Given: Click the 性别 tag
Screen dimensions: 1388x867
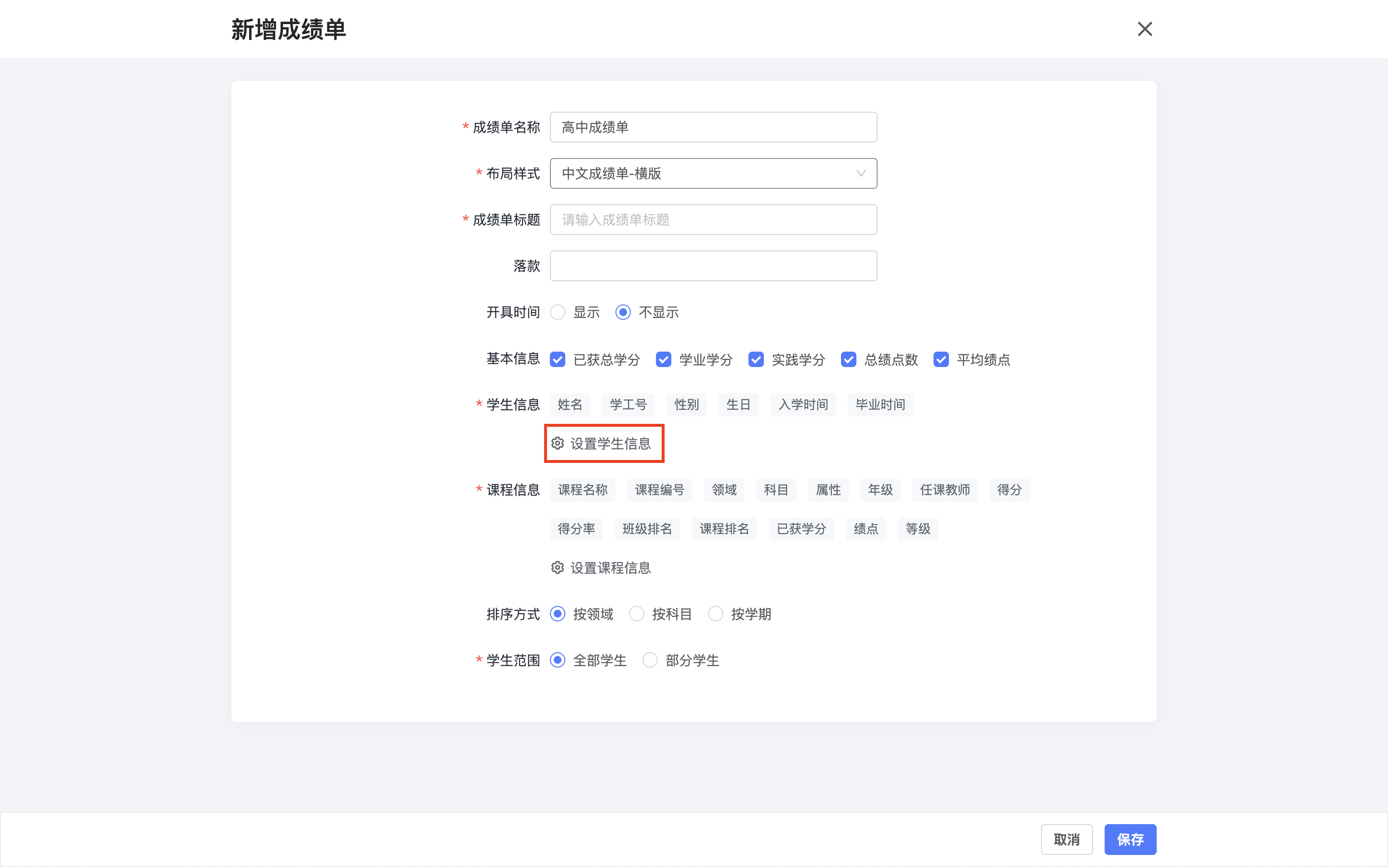Looking at the screenshot, I should pyautogui.click(x=687, y=405).
